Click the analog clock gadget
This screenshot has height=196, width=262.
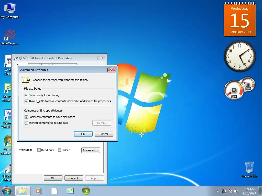pos(240,56)
